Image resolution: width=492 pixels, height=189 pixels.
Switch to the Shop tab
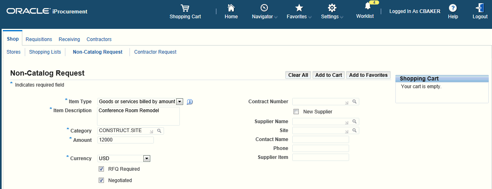coord(13,39)
